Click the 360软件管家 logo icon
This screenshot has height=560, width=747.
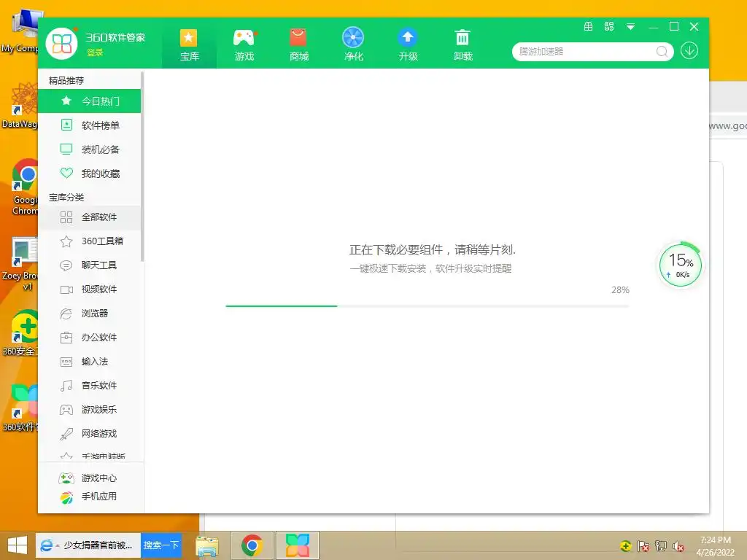(x=61, y=44)
